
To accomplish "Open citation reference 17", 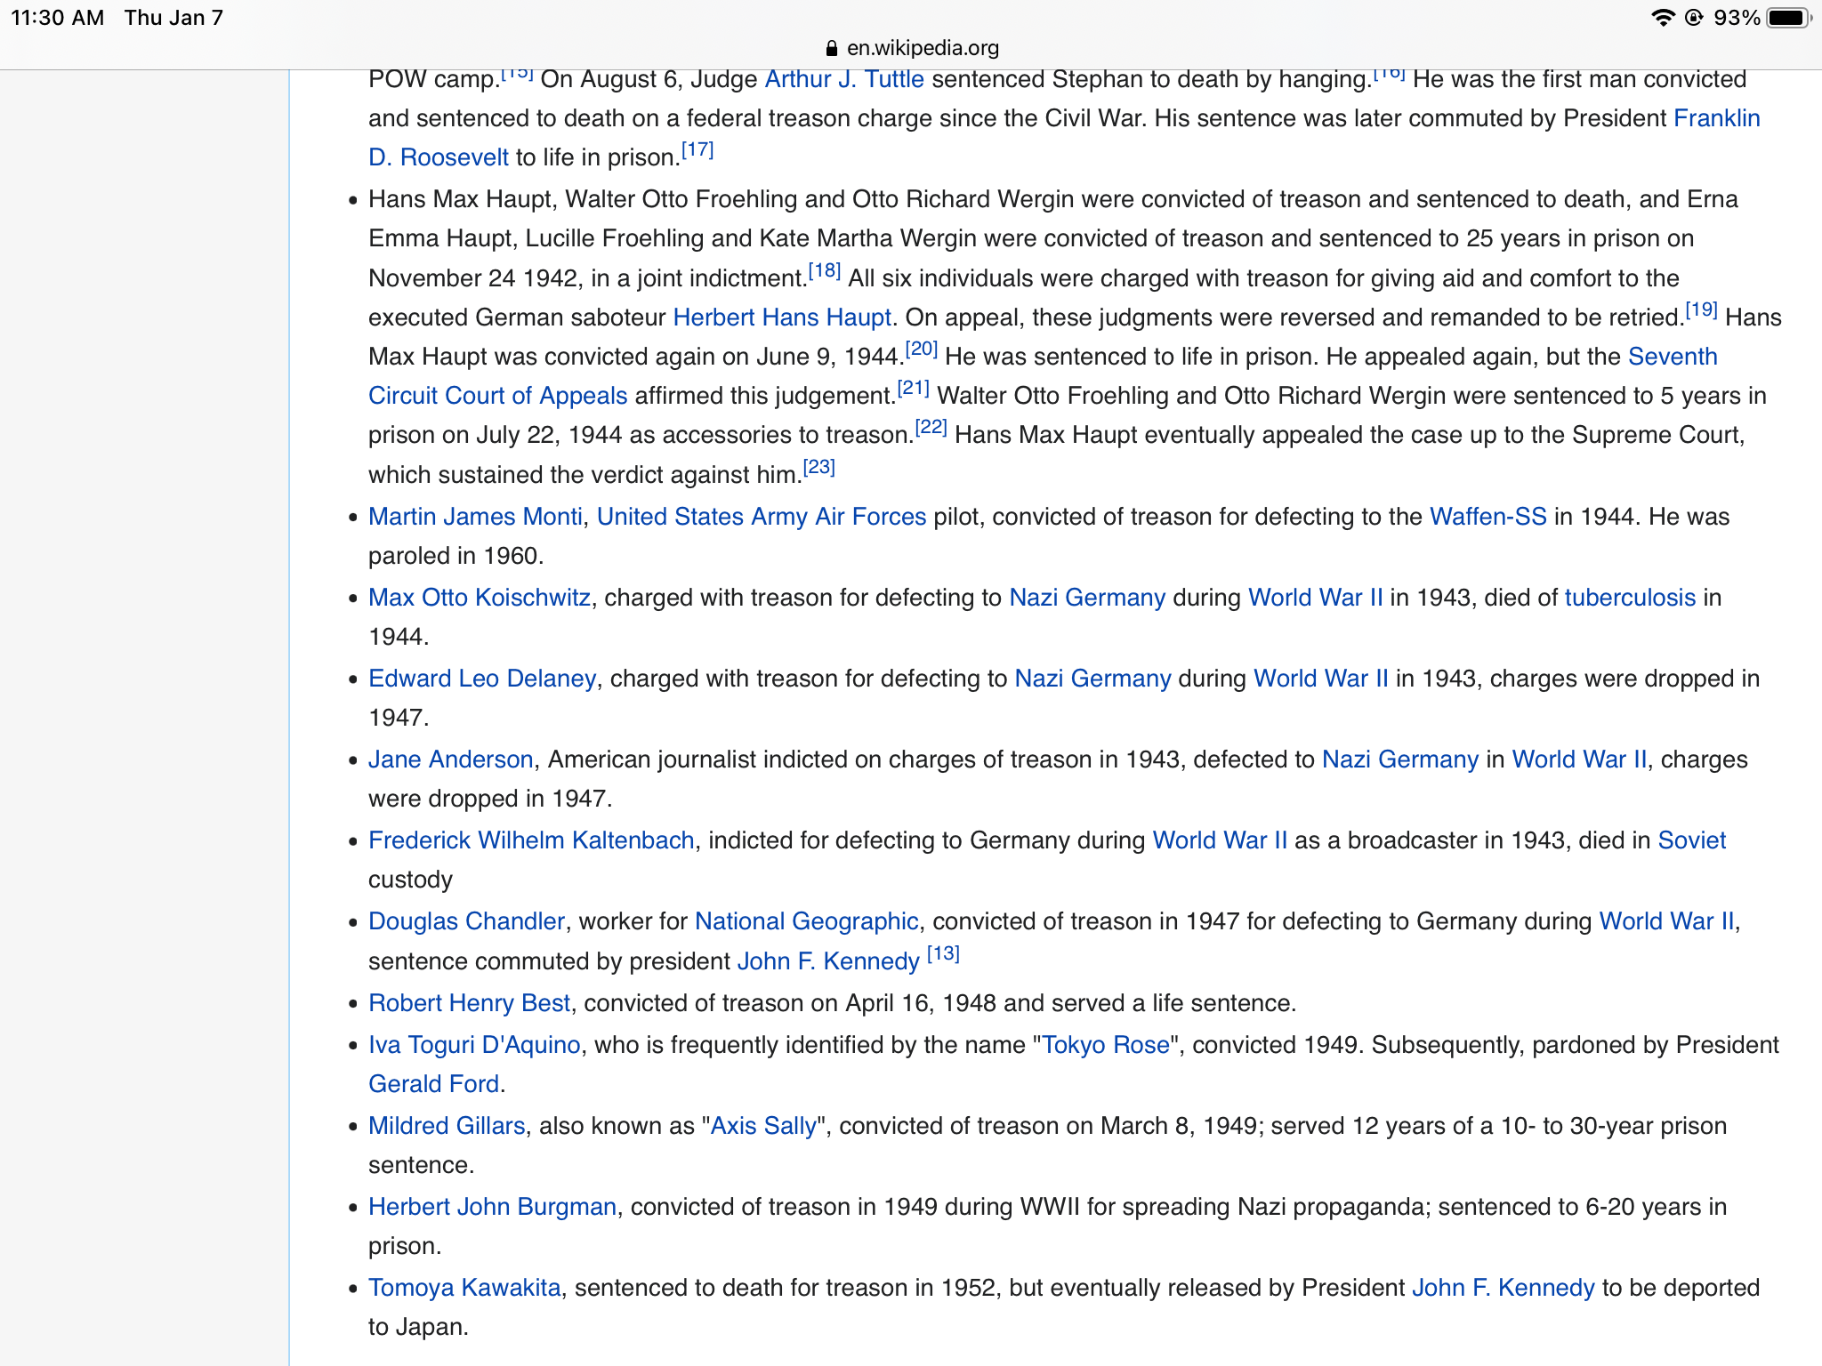I will click(x=697, y=150).
